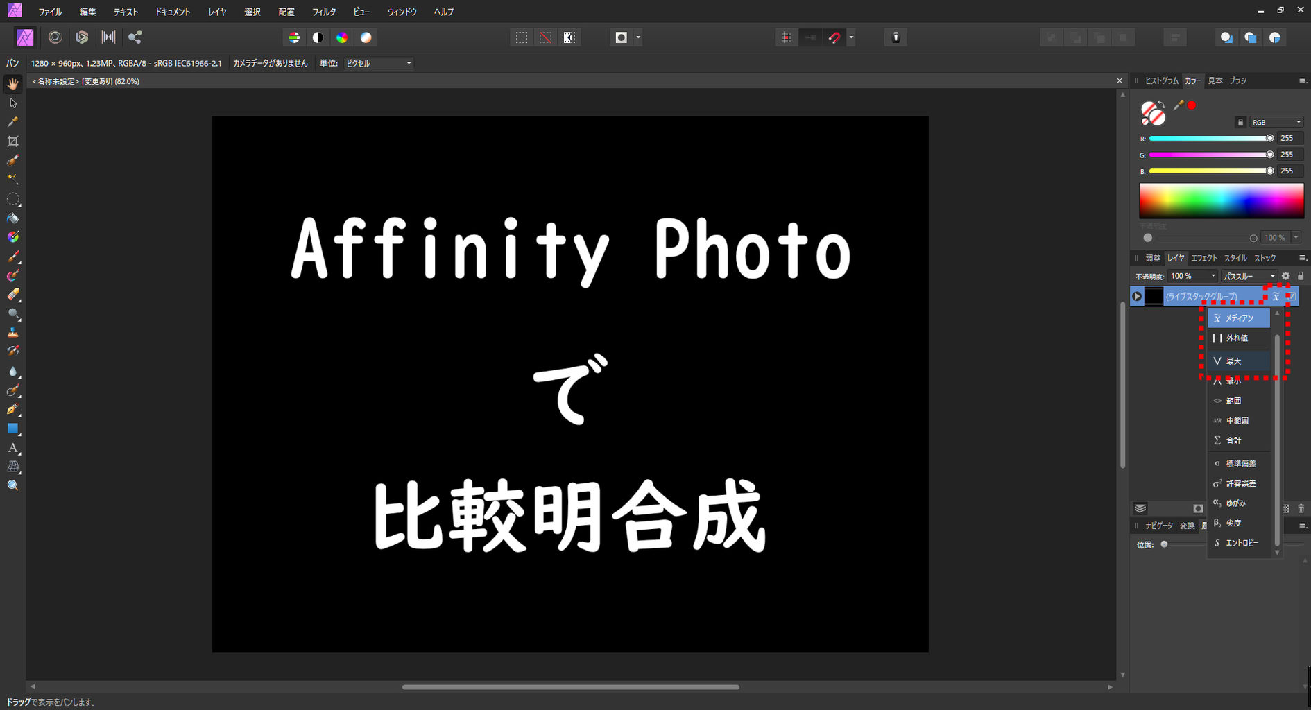
Task: Select the Gradient tool
Action: coord(13,237)
